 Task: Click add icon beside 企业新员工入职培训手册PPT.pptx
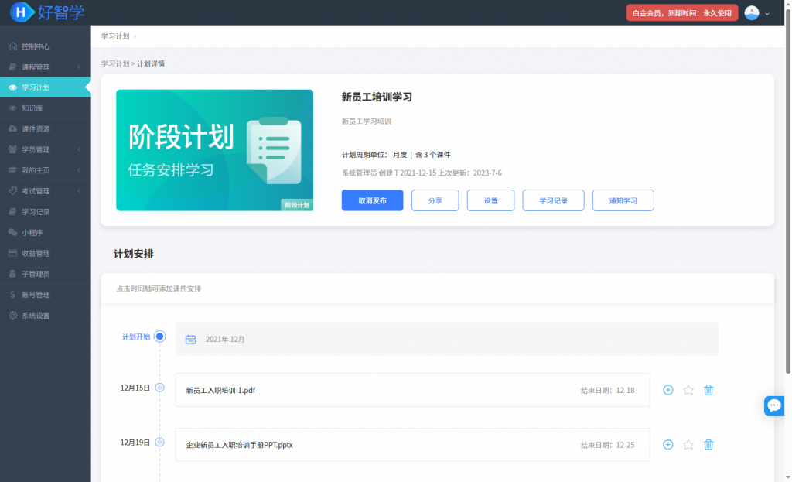[x=668, y=445]
